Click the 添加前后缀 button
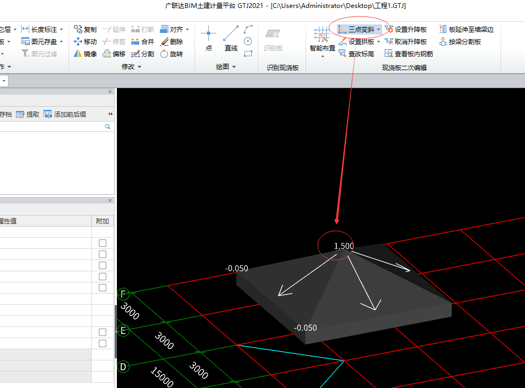The width and height of the screenshot is (525, 388). [65, 115]
